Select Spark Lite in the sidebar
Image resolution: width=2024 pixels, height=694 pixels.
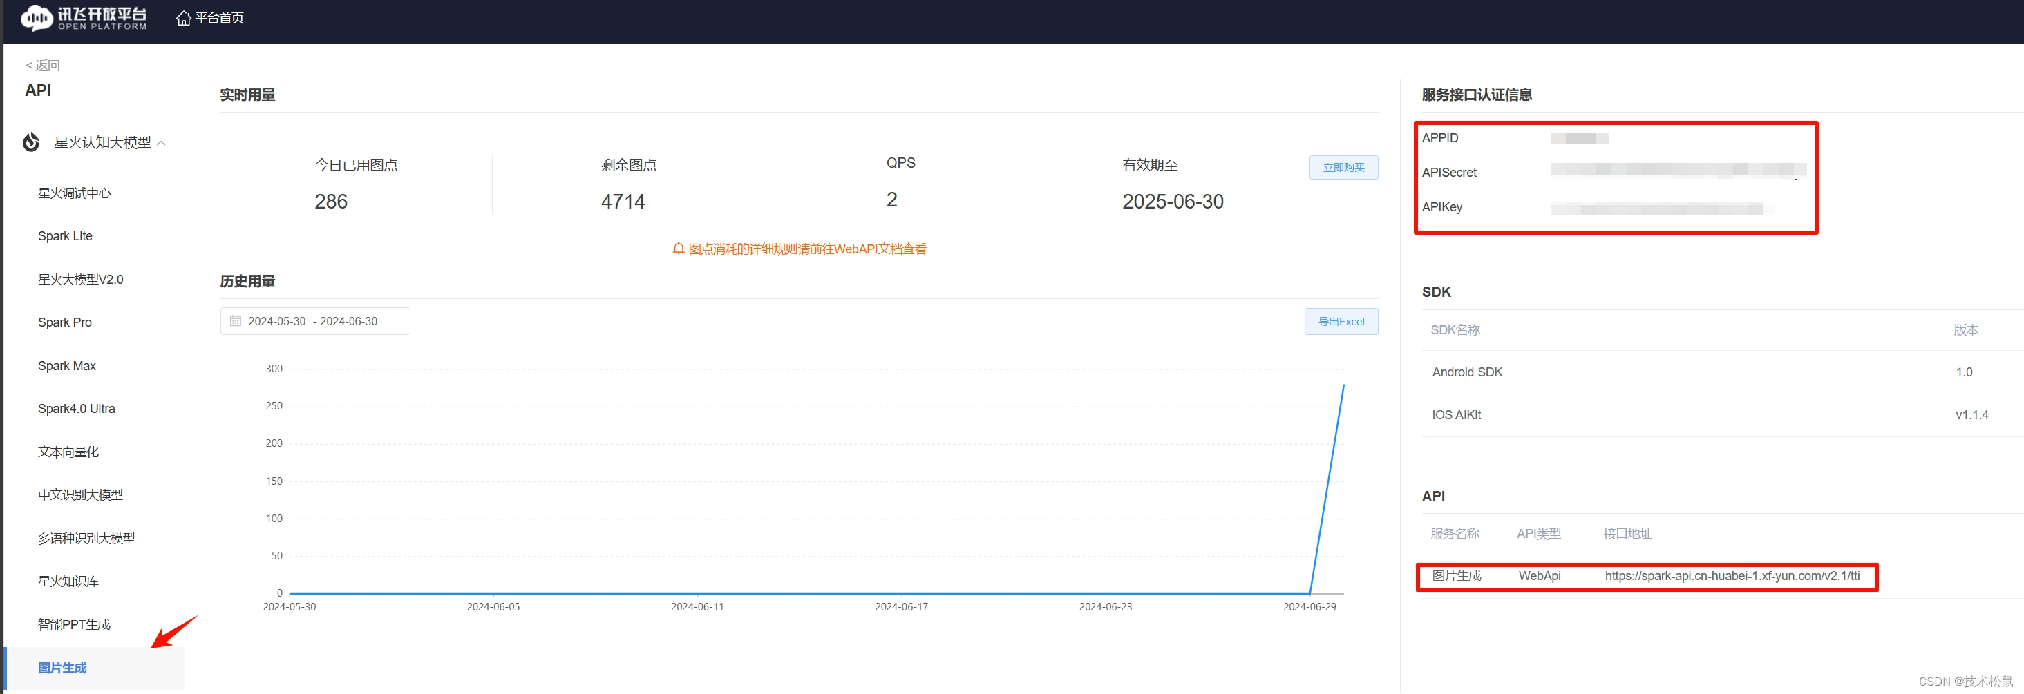pos(65,236)
